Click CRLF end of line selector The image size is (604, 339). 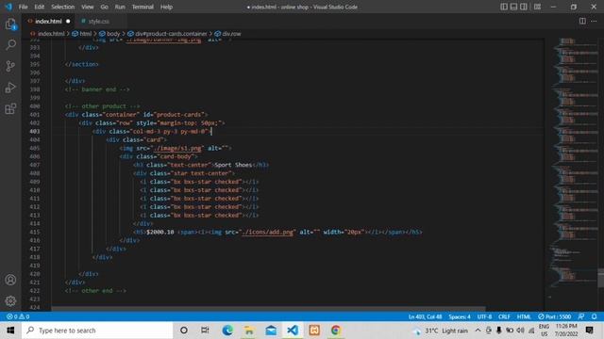[504, 316]
